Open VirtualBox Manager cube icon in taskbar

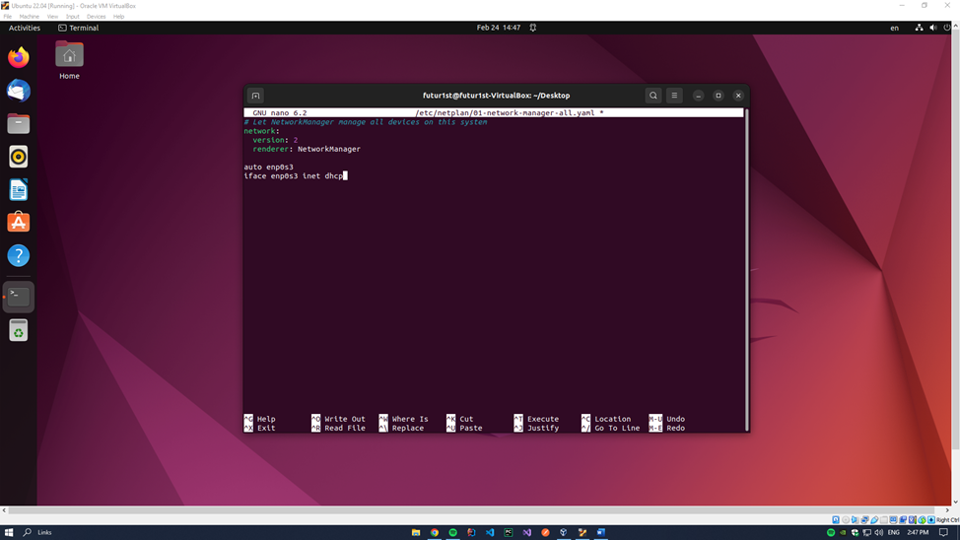564,533
